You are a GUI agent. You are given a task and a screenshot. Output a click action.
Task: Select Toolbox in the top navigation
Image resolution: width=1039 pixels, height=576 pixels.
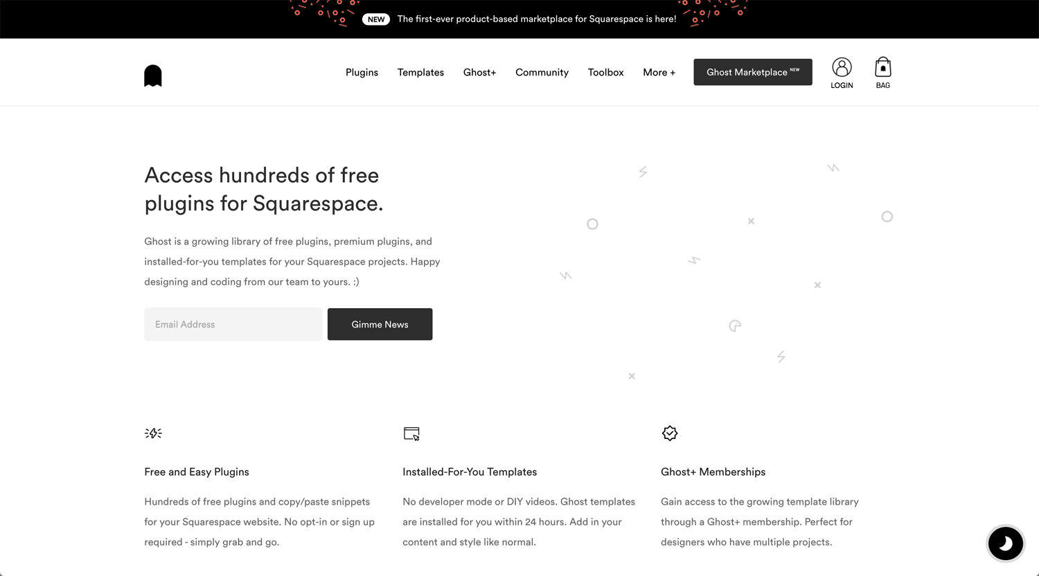click(605, 72)
